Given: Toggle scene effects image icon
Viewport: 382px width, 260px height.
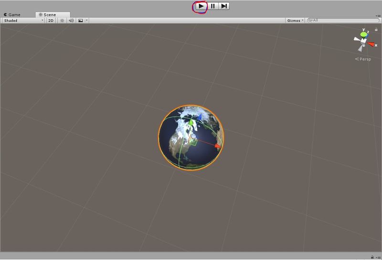Looking at the screenshot, I should [80, 21].
